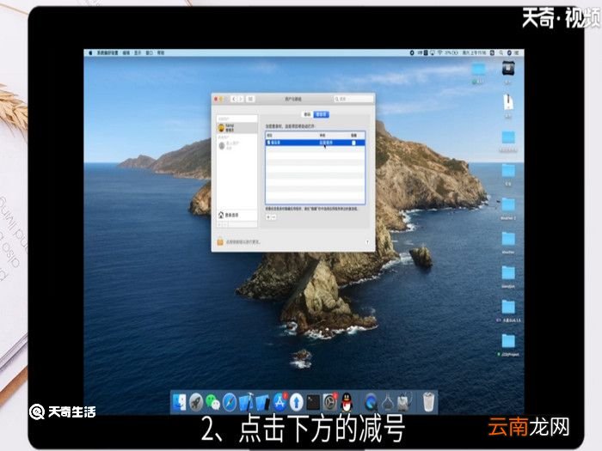Open the Apple menu
602x451 pixels.
(x=90, y=53)
